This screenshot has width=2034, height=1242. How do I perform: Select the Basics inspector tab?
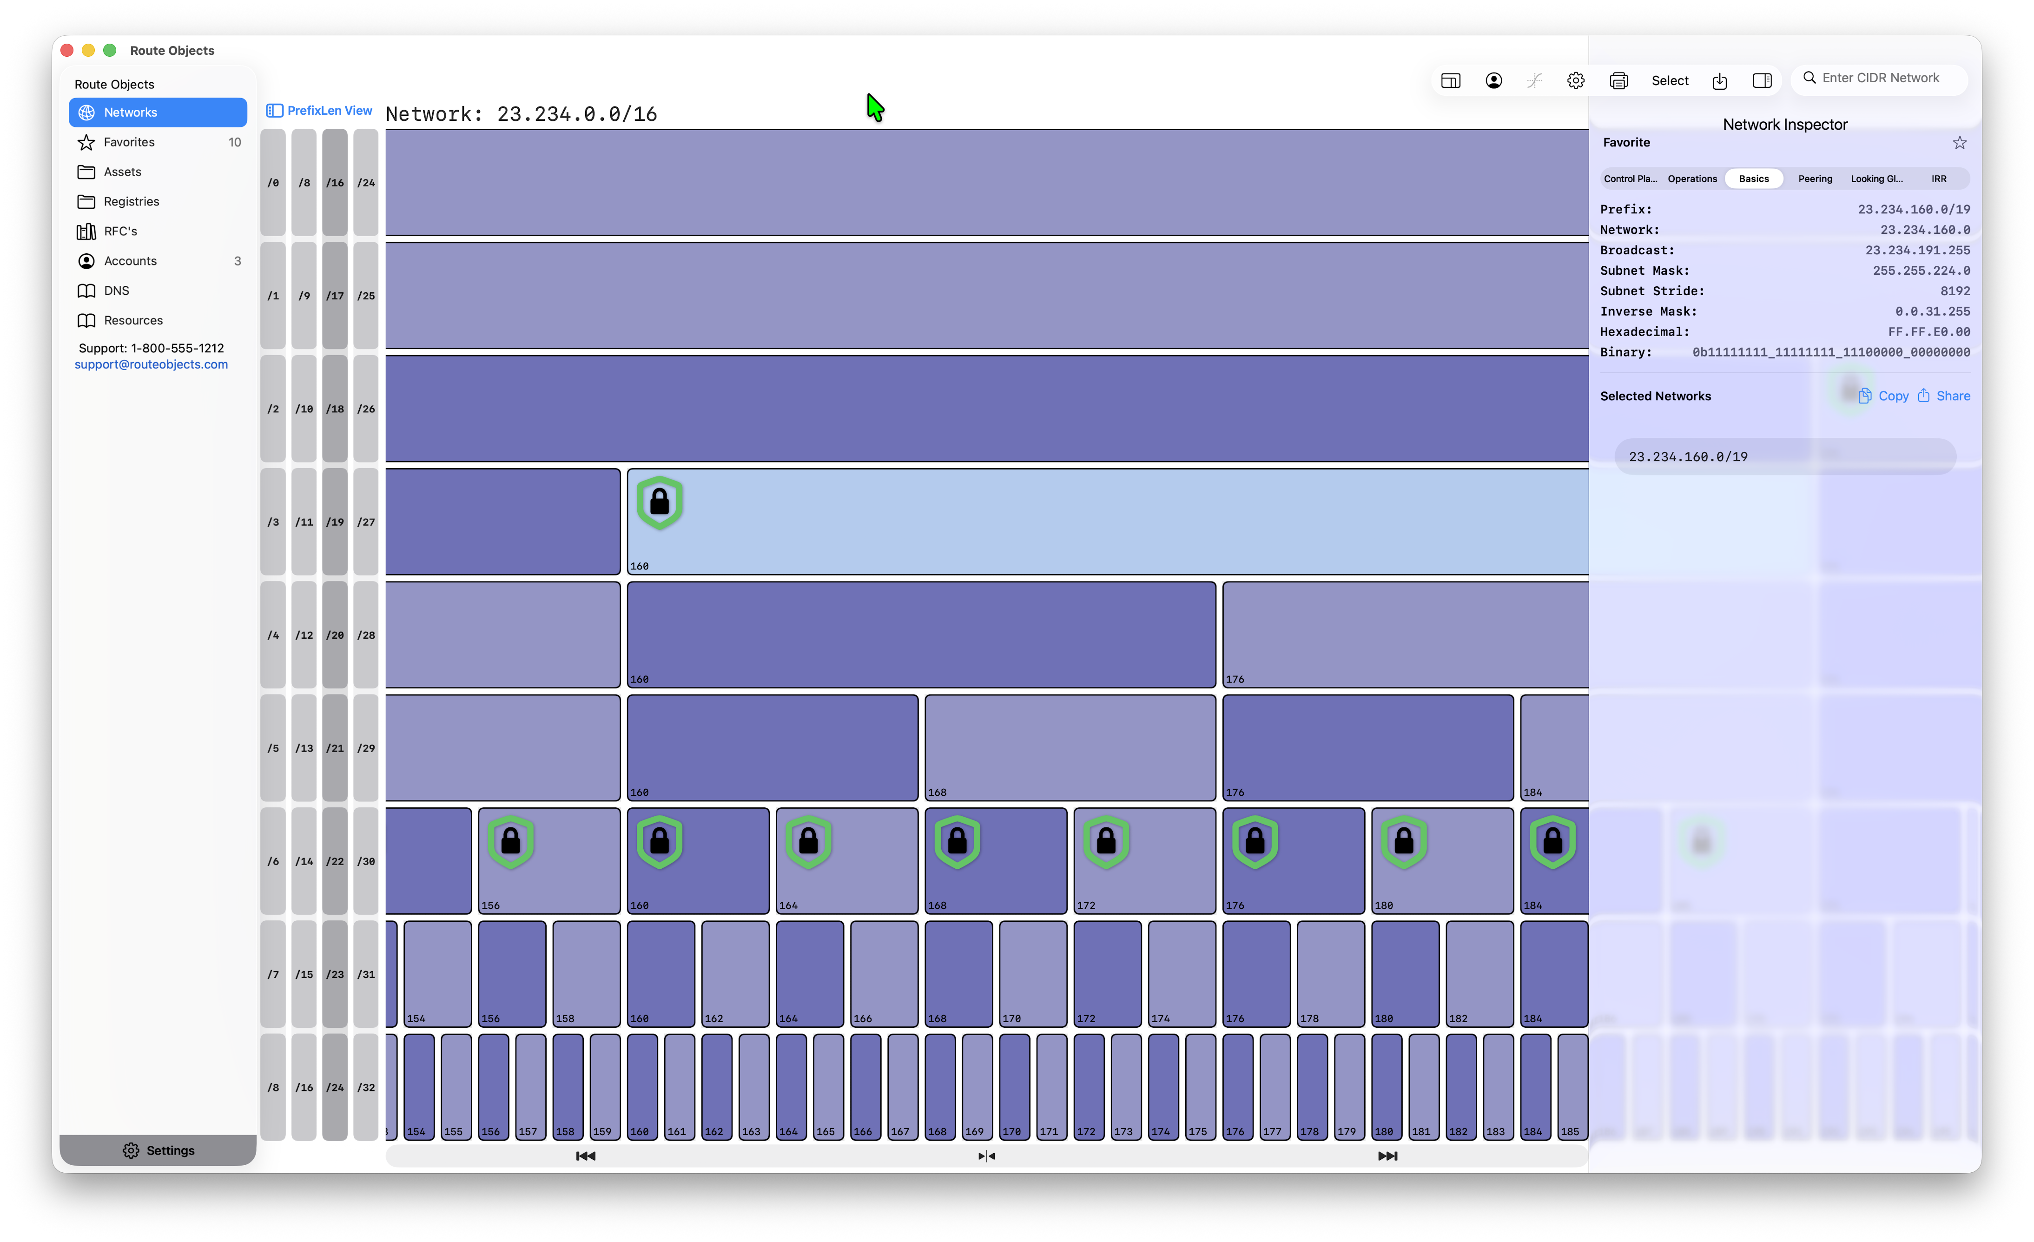[1753, 178]
